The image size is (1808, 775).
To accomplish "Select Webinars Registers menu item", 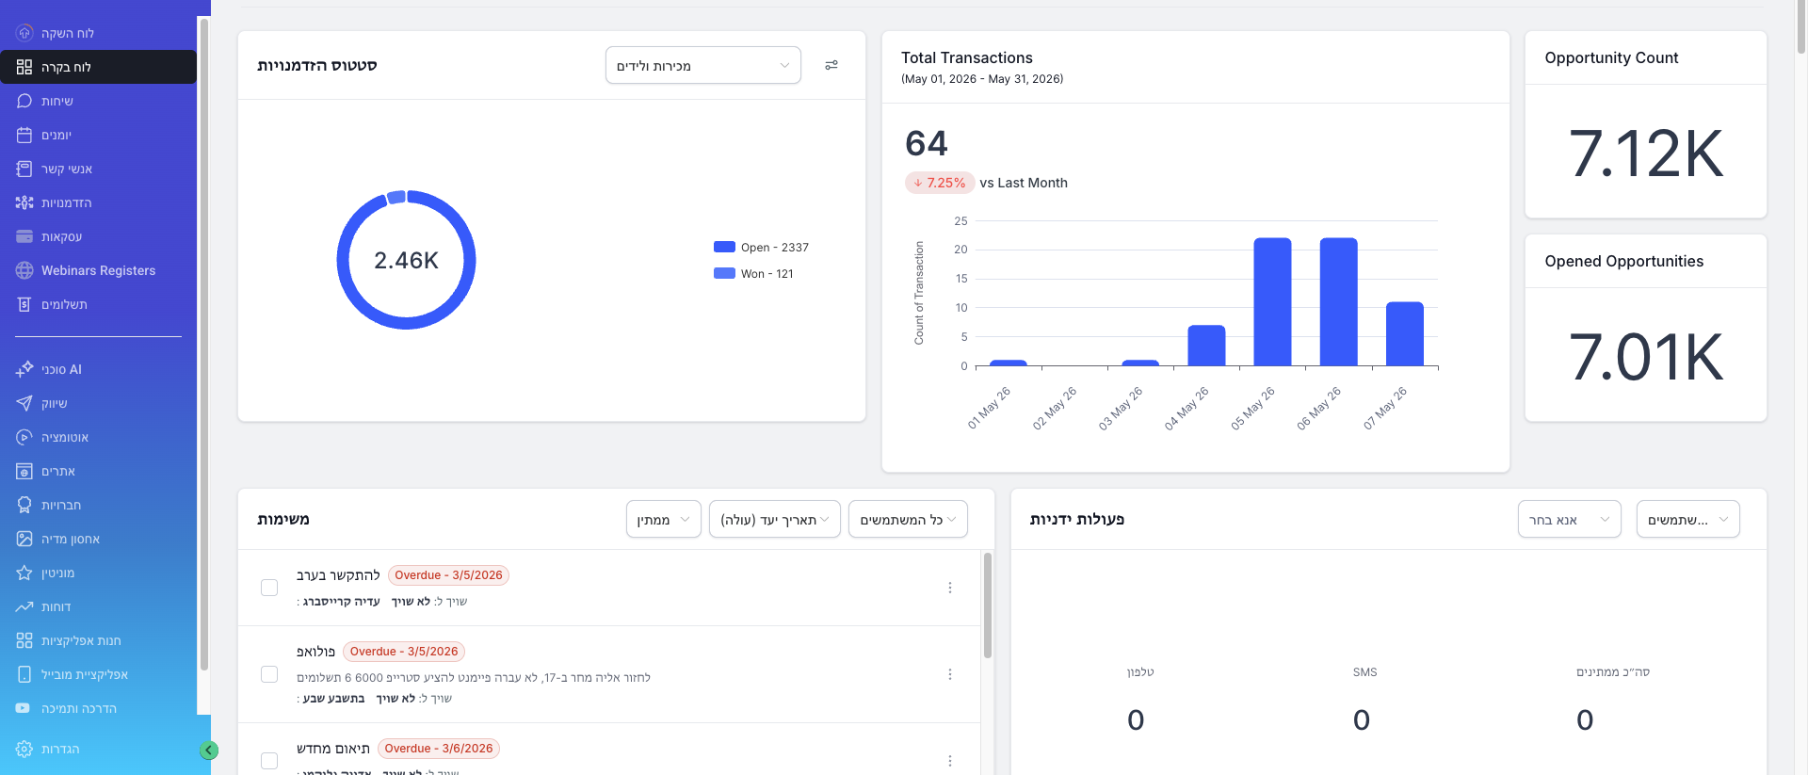I will (98, 270).
